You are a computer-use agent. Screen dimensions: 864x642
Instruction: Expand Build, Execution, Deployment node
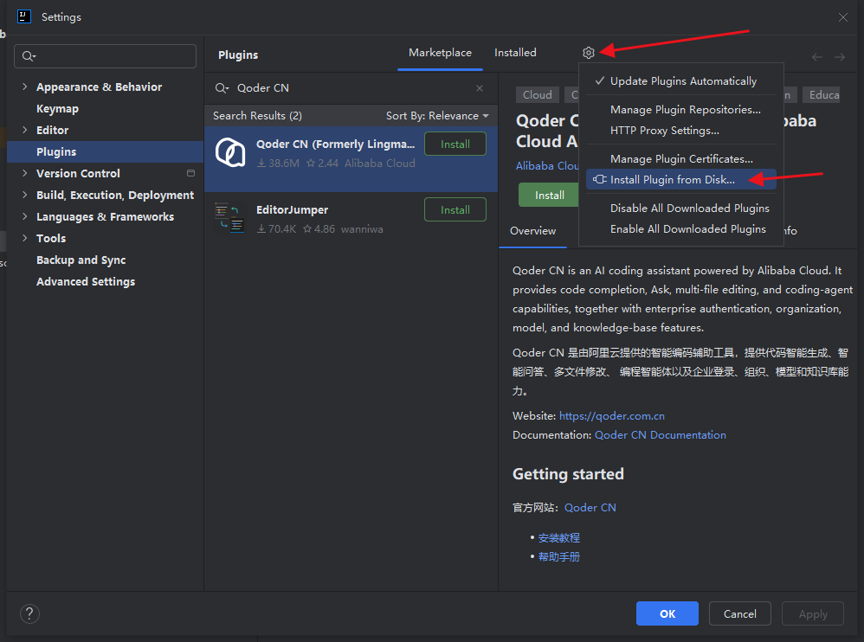pos(25,195)
